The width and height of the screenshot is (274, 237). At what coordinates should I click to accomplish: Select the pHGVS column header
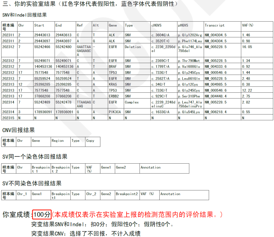183,25
